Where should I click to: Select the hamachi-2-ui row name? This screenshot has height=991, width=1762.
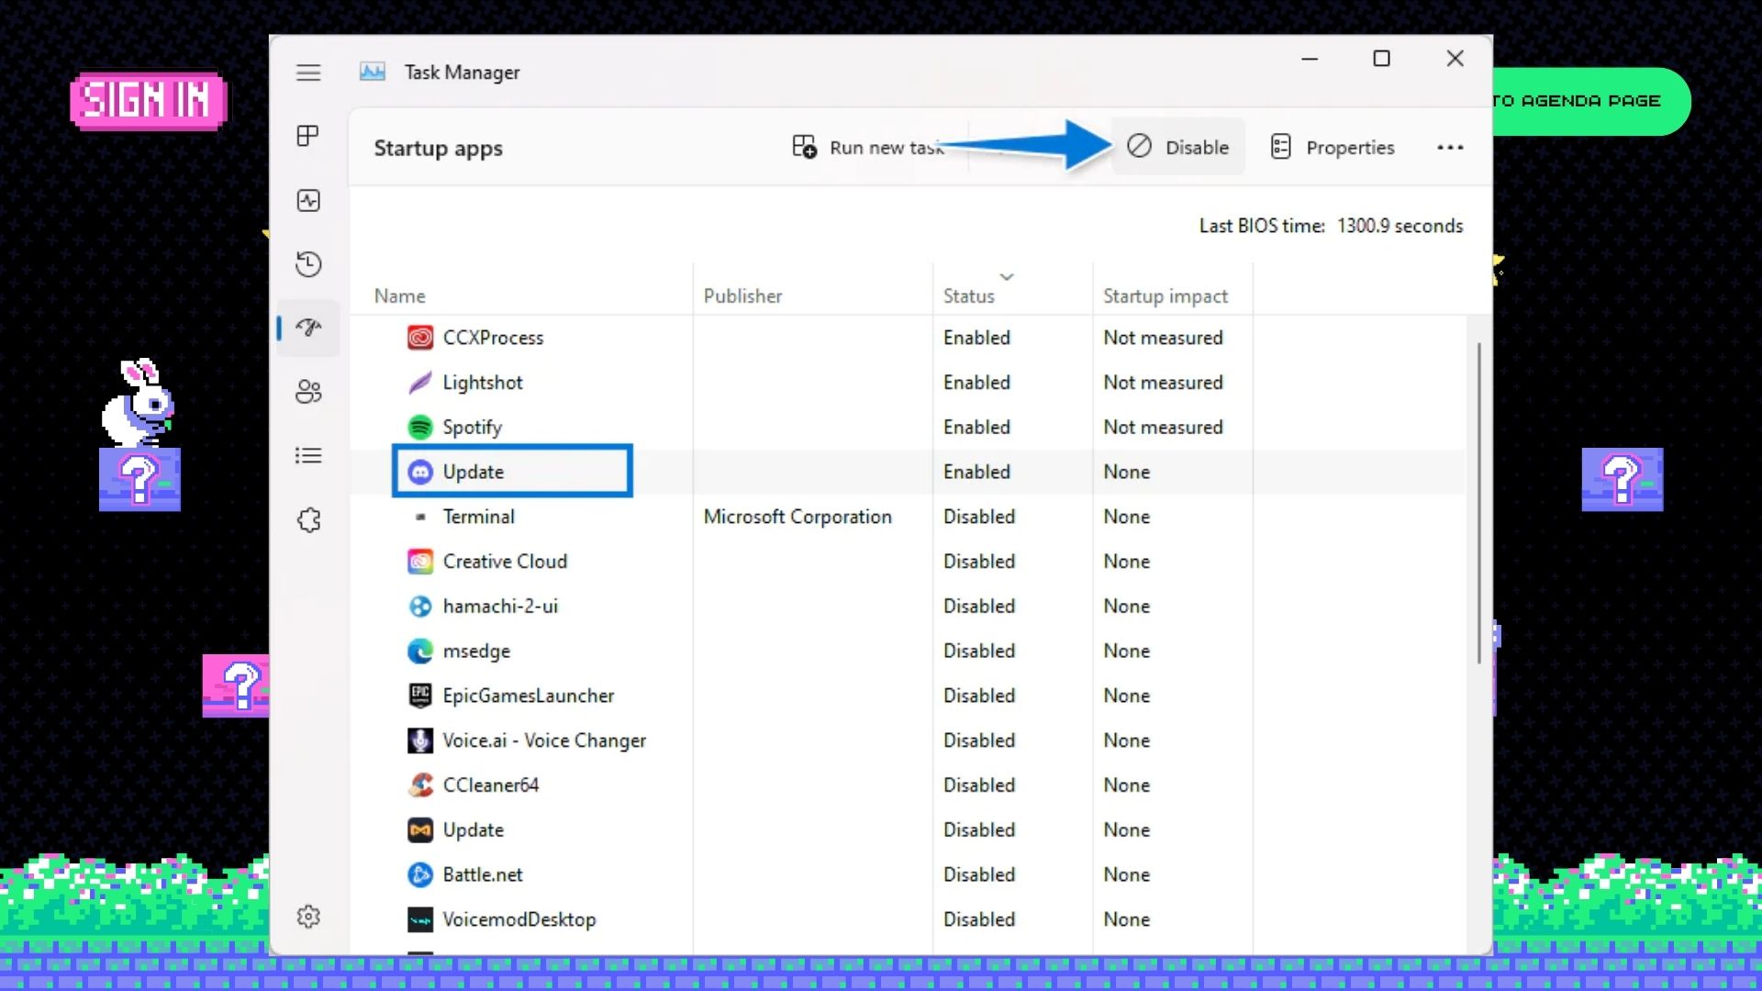pyautogui.click(x=500, y=607)
